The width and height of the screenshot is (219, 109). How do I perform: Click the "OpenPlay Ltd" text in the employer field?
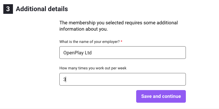pyautogui.click(x=77, y=53)
